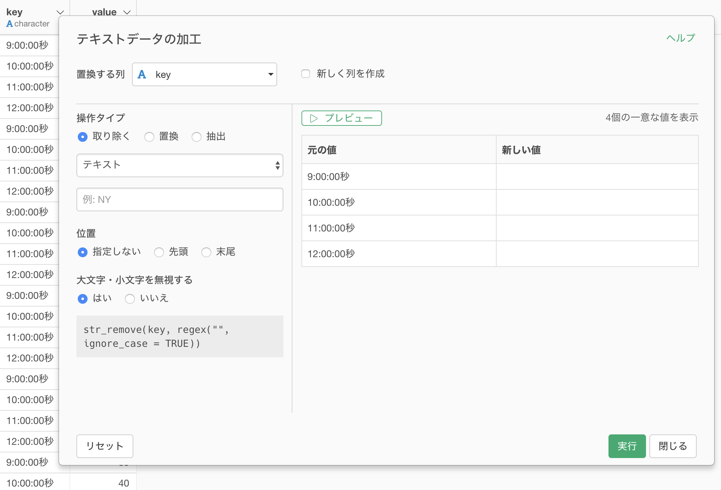Click the リセット reset button
The height and width of the screenshot is (490, 721).
[105, 446]
